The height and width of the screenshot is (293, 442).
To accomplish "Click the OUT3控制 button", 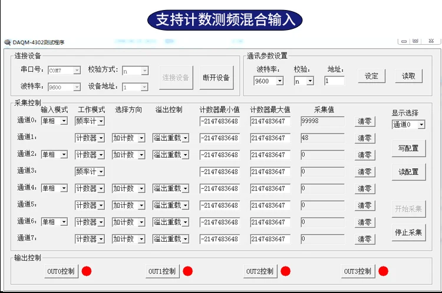I will point(358,271).
